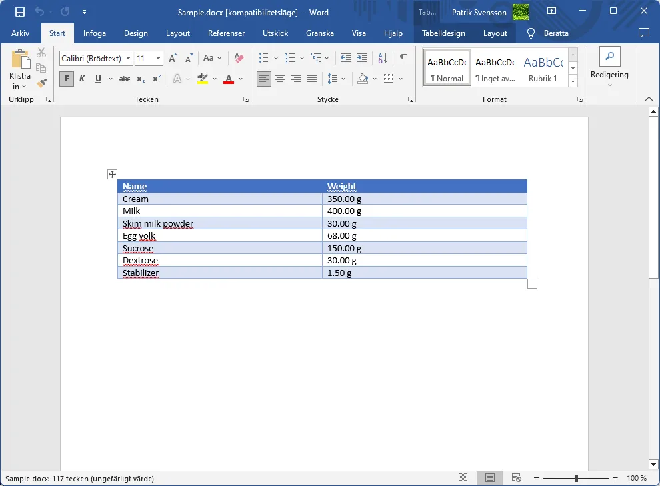Open the comments pane speech bubble icon
The height and width of the screenshot is (486, 660).
point(643,33)
